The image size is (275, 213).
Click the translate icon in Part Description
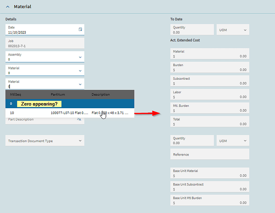[79, 119]
